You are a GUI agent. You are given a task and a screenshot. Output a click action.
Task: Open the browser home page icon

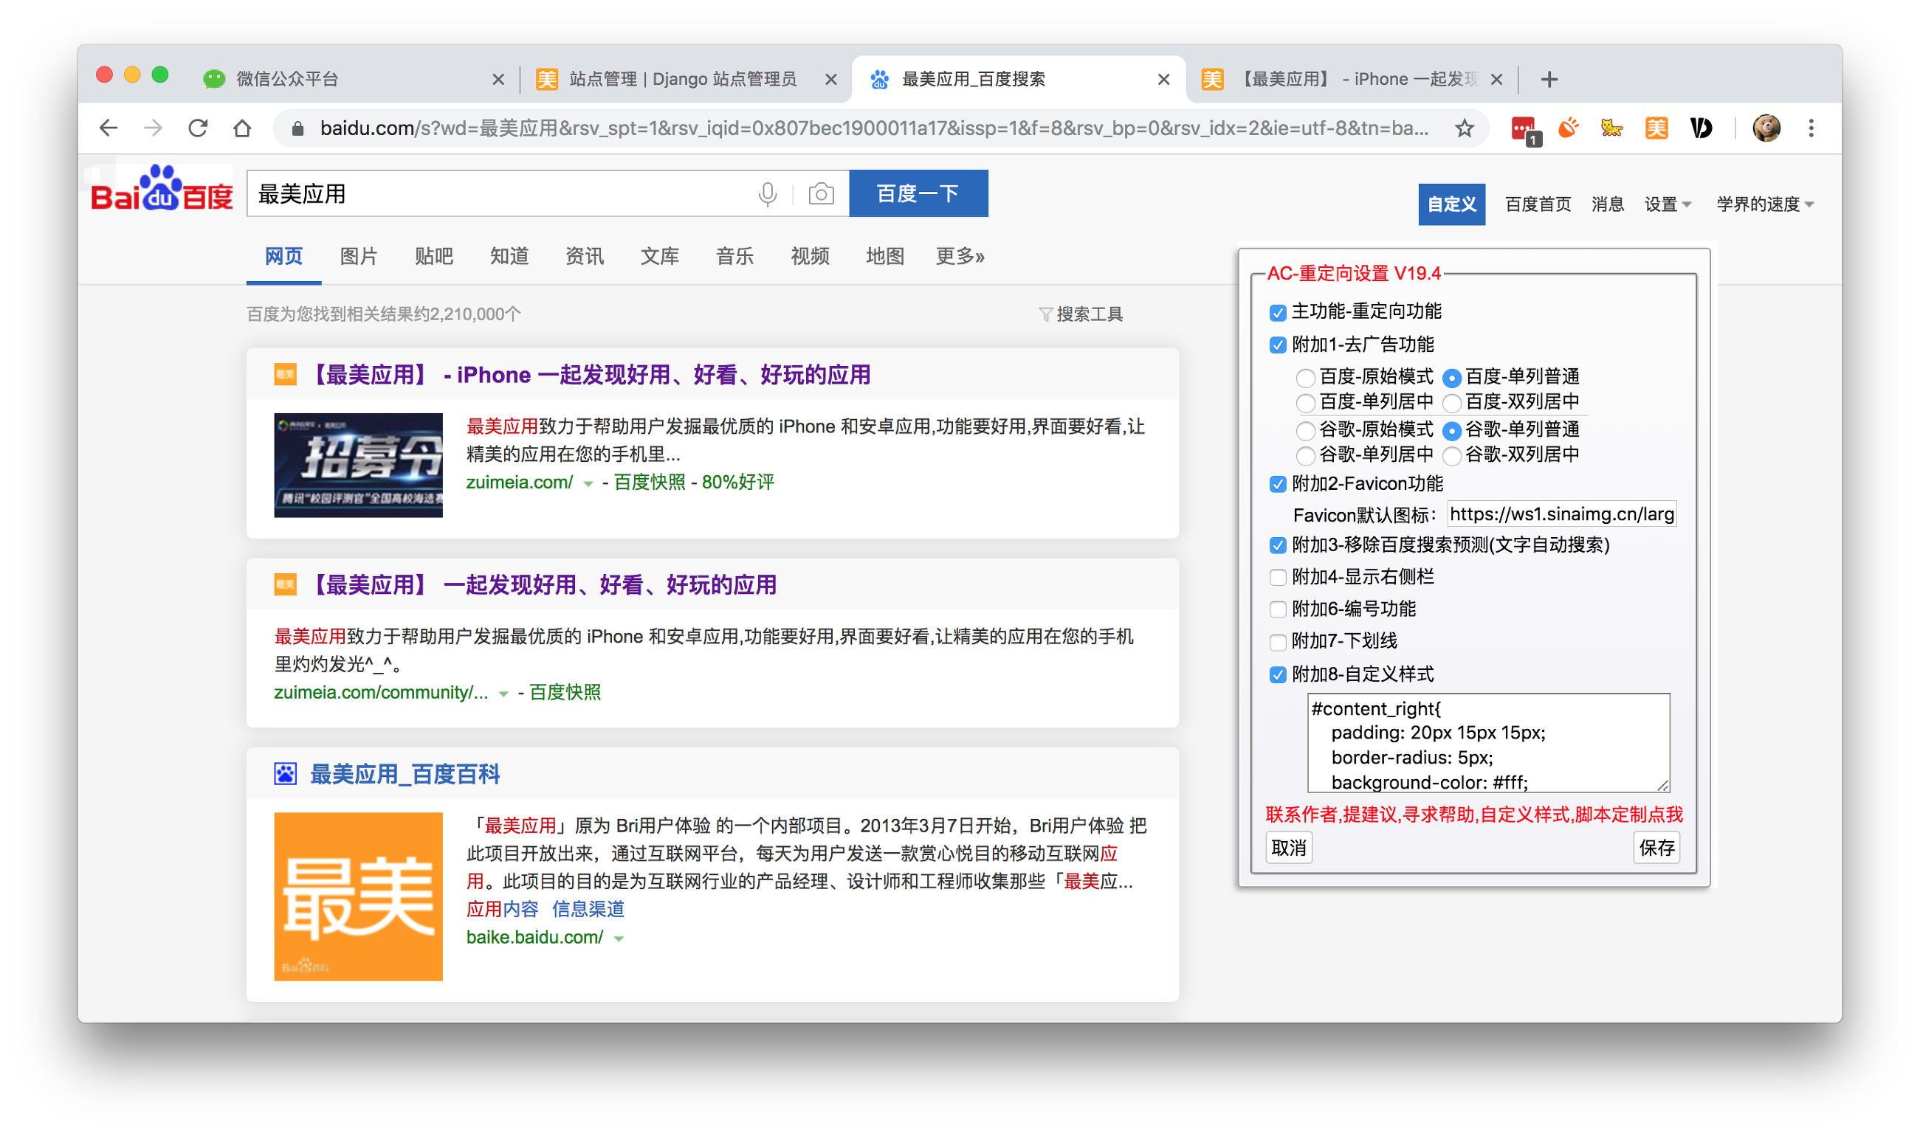[x=242, y=128]
